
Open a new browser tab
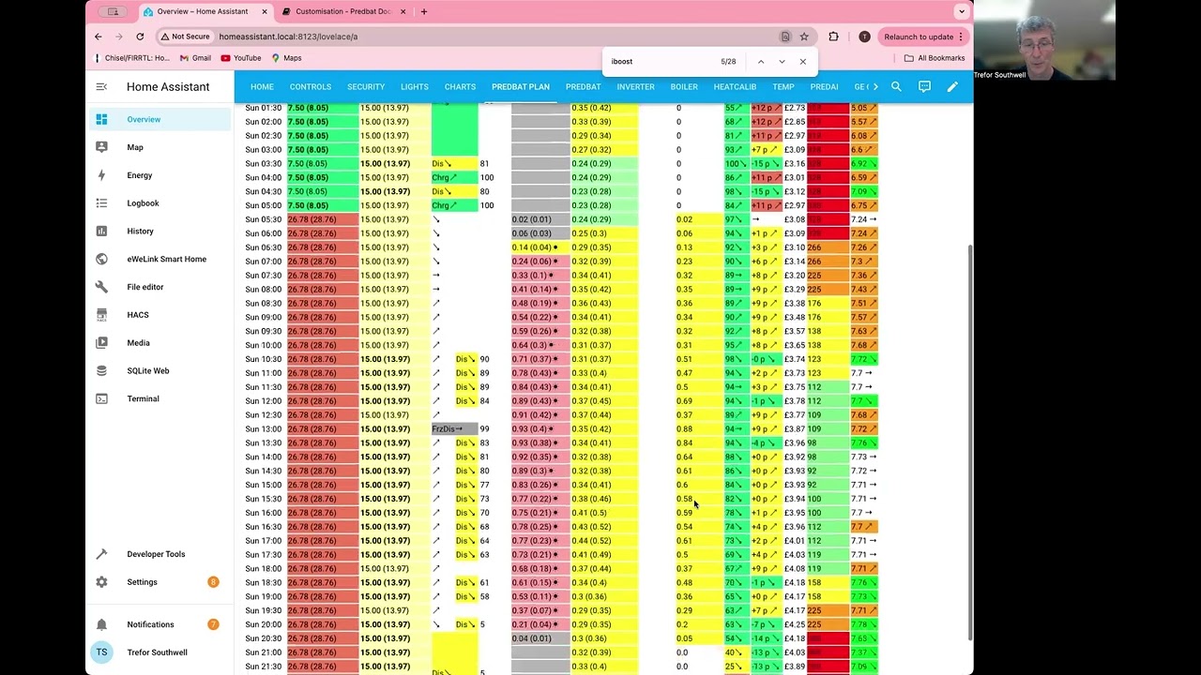[424, 11]
